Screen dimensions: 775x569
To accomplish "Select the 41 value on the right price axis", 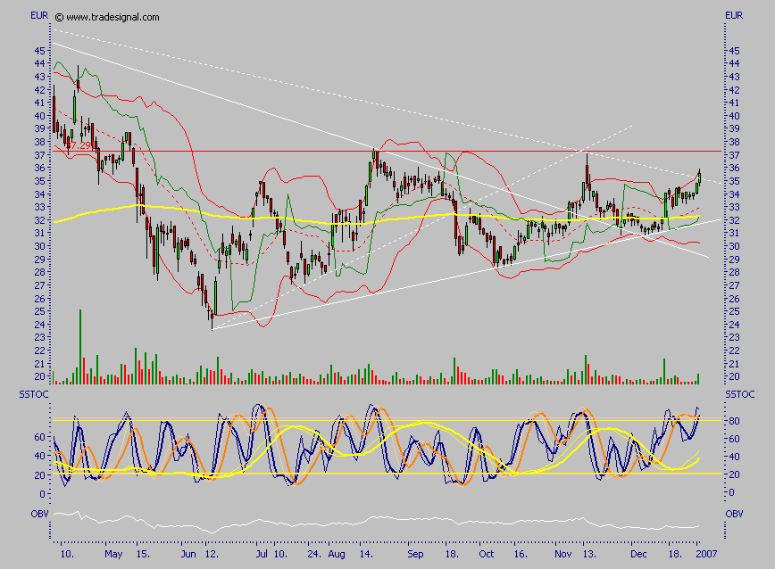I will (734, 103).
